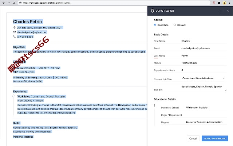Open the Chrome three-dot menu
Viewport: 233px width, 146px height.
[x=230, y=3]
